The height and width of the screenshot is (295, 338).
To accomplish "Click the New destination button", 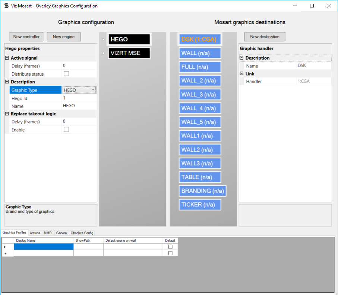I will coord(265,37).
